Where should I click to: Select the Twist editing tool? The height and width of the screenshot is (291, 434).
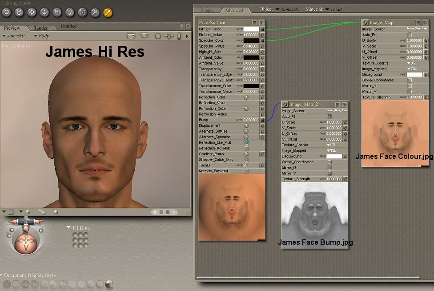(19, 12)
